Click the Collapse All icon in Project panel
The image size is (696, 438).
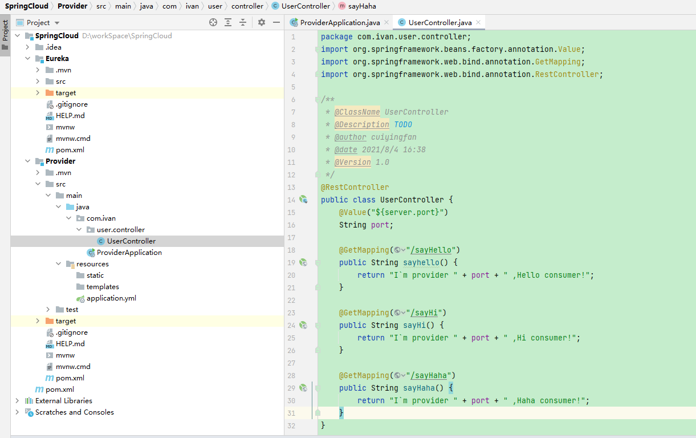tap(243, 22)
